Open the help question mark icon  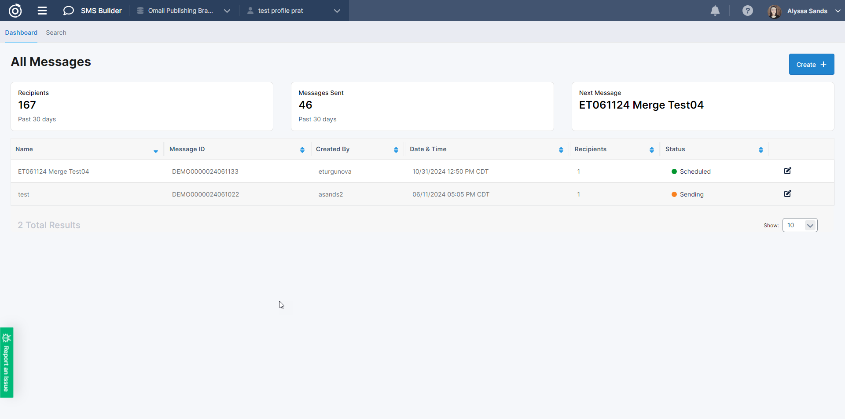click(747, 11)
